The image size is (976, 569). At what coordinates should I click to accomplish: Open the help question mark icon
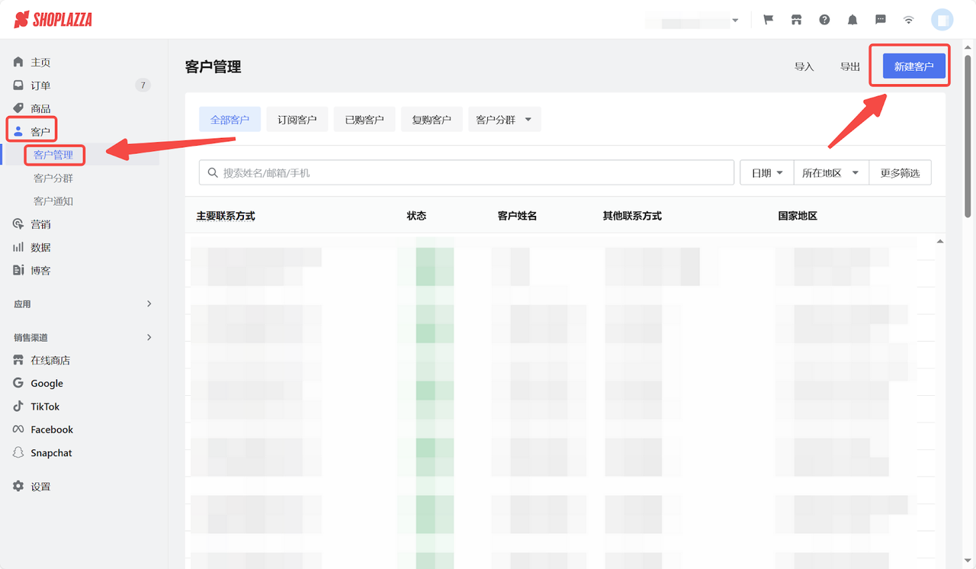point(824,19)
